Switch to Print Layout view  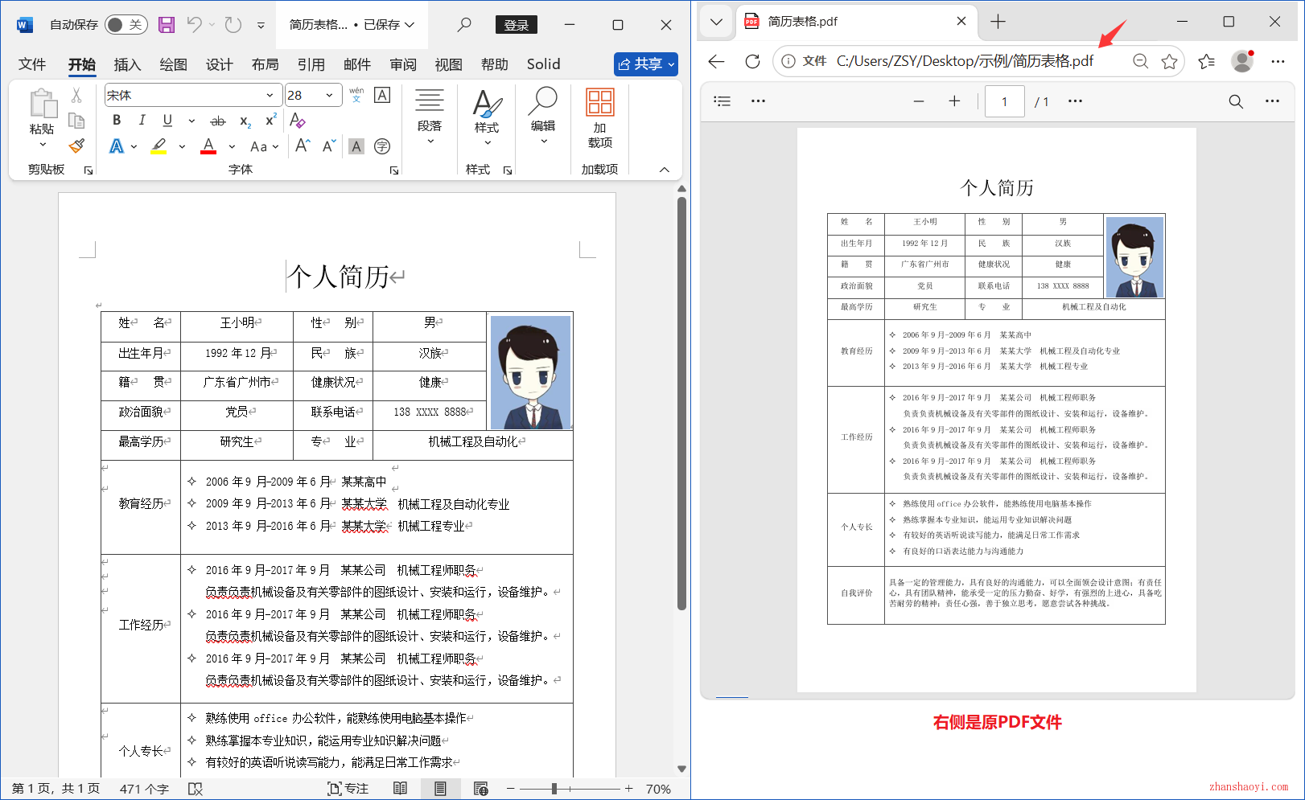440,789
